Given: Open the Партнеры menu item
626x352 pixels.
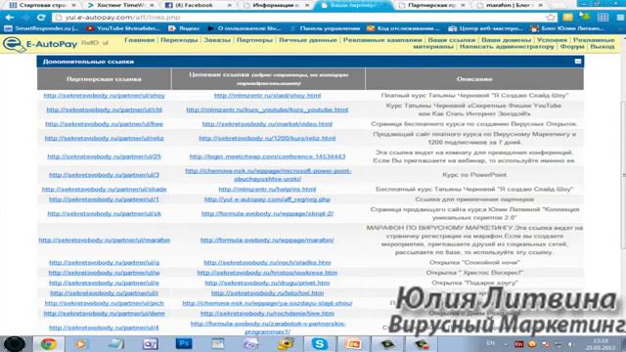Looking at the screenshot, I should (x=254, y=40).
